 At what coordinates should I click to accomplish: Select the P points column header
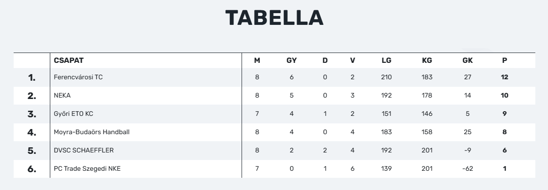pos(504,61)
